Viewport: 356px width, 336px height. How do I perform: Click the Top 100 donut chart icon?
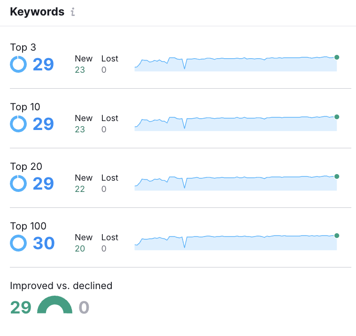(18, 243)
